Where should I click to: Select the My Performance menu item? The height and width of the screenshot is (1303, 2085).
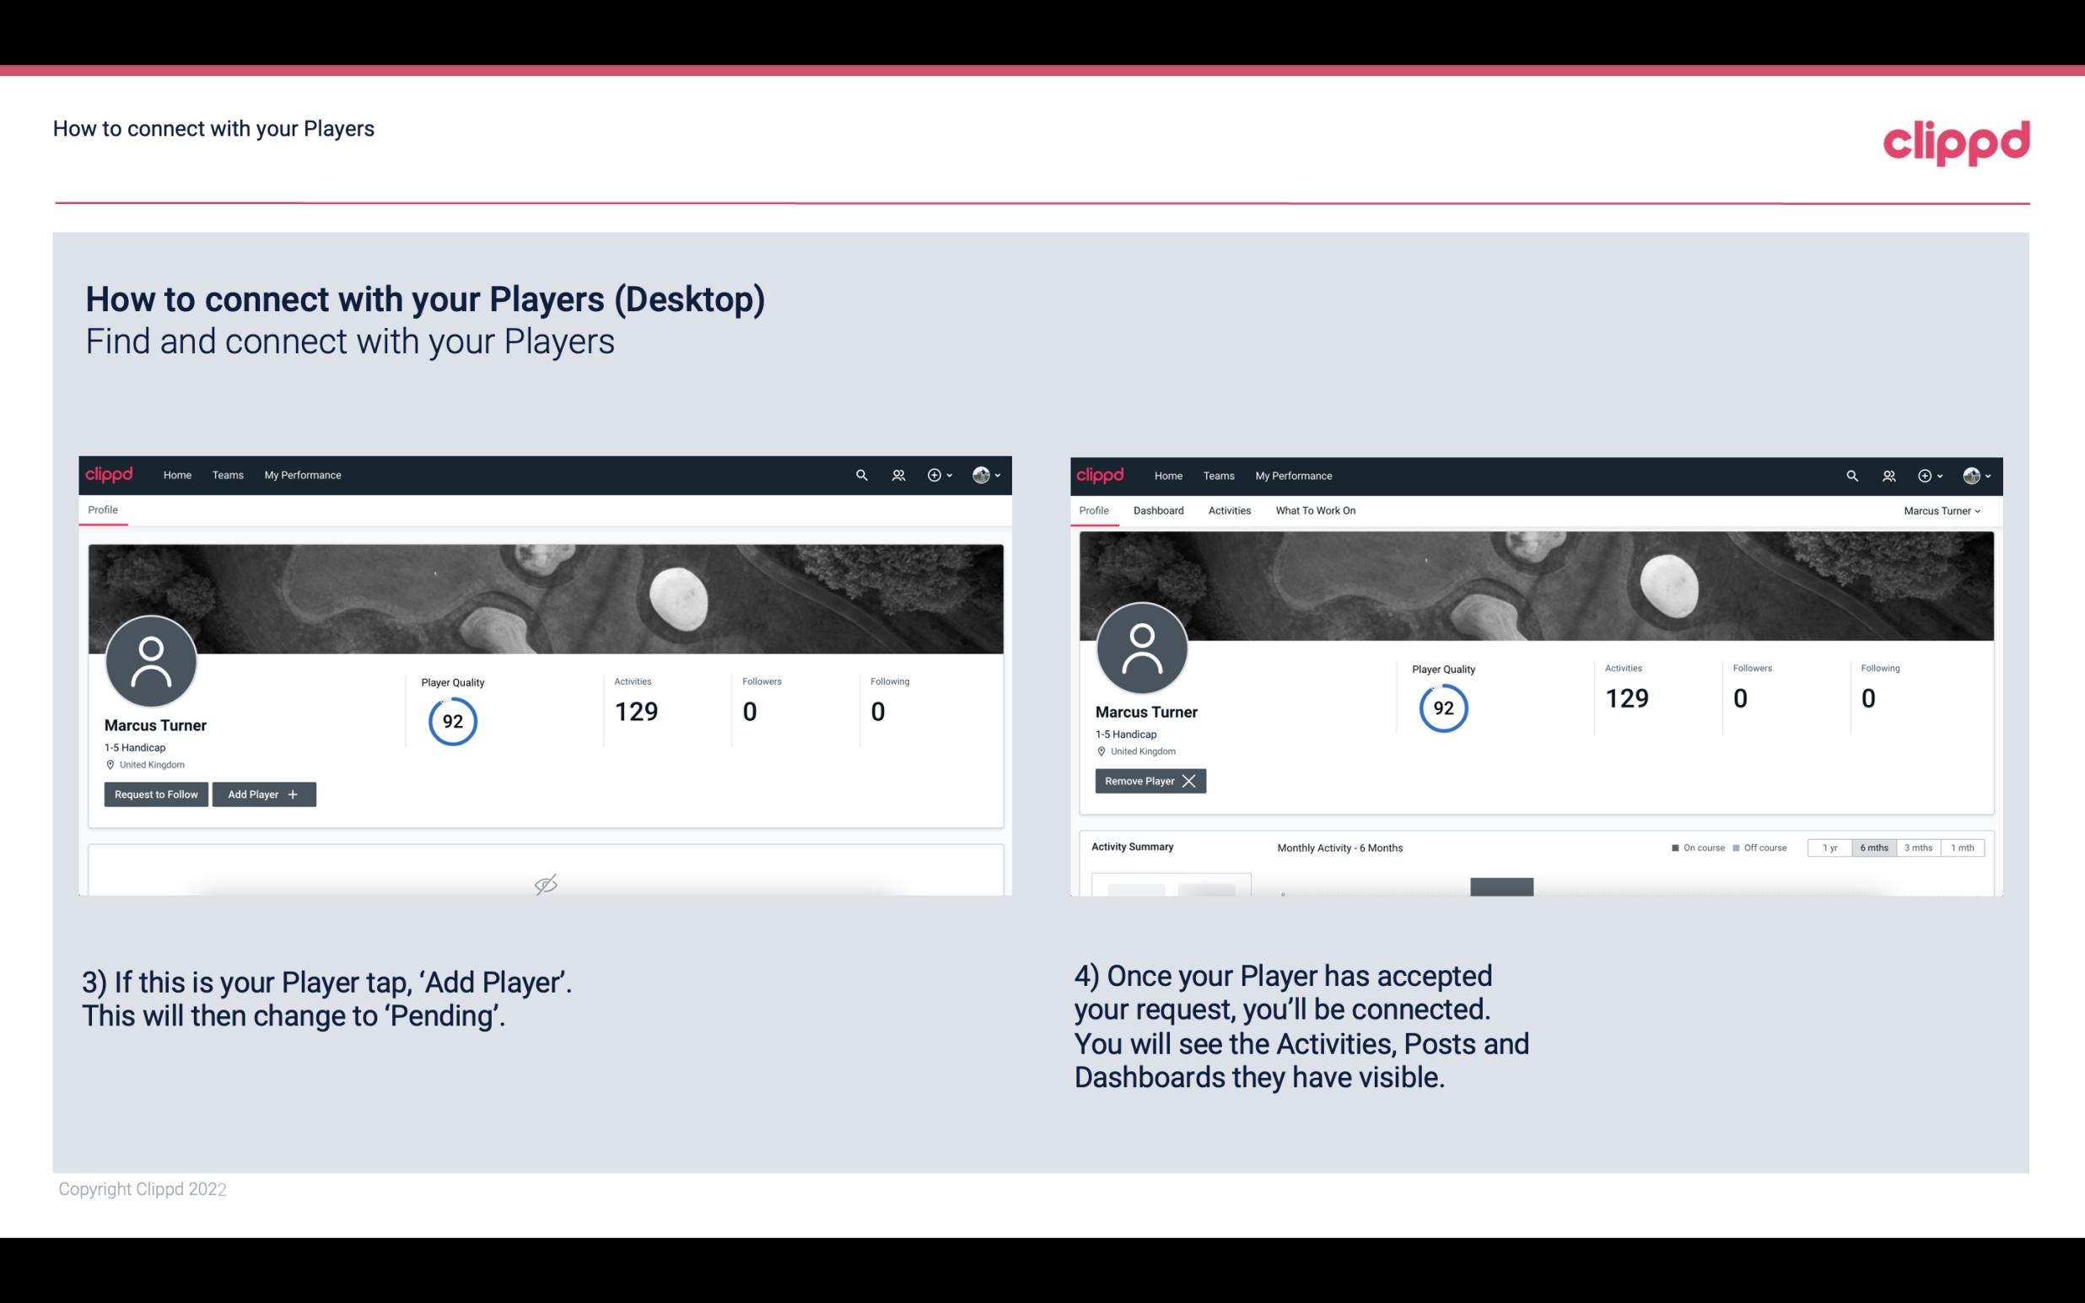[x=300, y=474]
